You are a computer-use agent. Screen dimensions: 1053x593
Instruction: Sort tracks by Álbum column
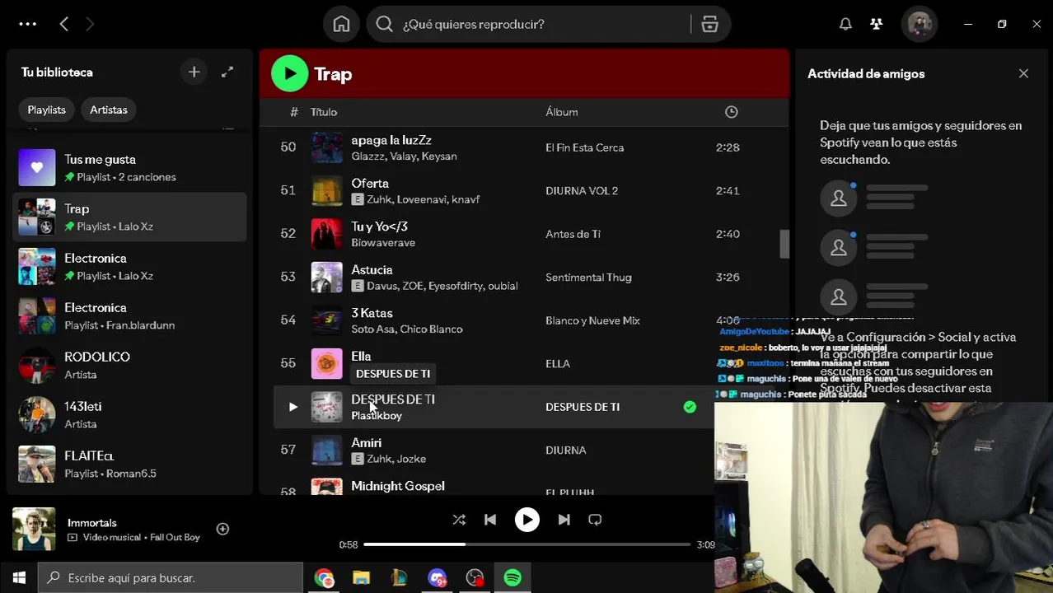click(562, 112)
